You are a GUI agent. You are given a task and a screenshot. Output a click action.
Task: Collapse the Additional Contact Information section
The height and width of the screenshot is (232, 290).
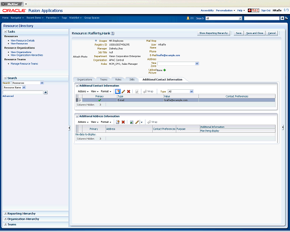(77, 86)
